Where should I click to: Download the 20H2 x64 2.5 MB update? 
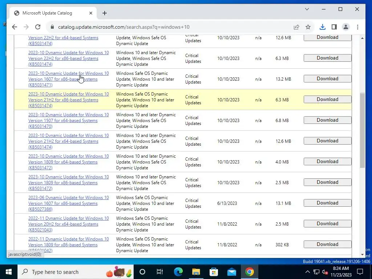click(327, 224)
